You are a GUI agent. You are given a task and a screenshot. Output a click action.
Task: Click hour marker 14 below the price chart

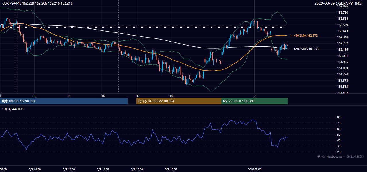(103, 96)
